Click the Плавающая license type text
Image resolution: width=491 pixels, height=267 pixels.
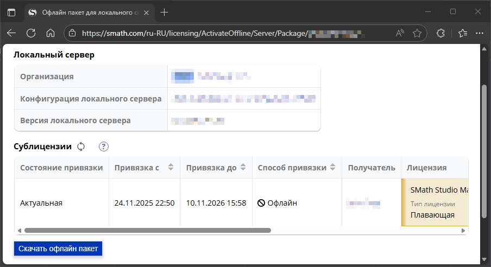pos(432,215)
